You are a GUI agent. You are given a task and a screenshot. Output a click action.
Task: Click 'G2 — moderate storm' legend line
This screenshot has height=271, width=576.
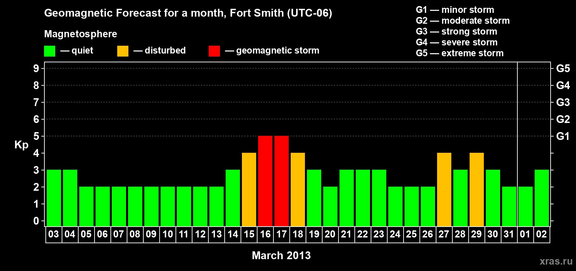coord(463,21)
